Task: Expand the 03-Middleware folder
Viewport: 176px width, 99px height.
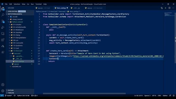Action: [20, 30]
